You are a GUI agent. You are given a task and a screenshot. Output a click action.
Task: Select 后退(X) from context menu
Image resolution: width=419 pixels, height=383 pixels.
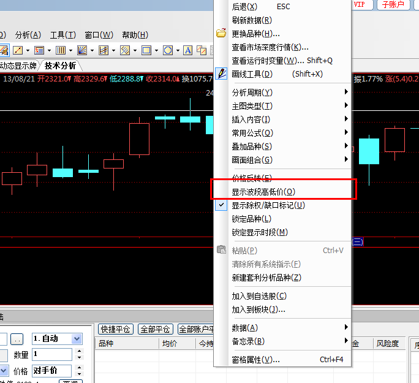[x=283, y=6]
